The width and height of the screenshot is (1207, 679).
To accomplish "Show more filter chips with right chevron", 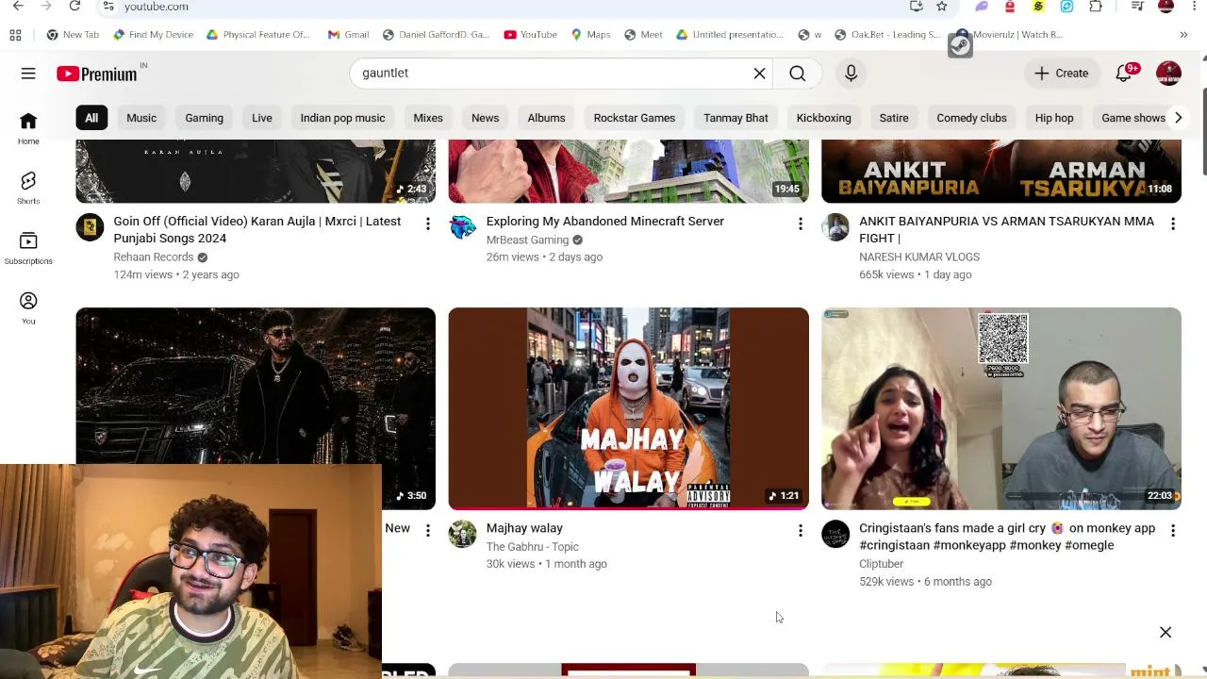I will click(x=1178, y=118).
